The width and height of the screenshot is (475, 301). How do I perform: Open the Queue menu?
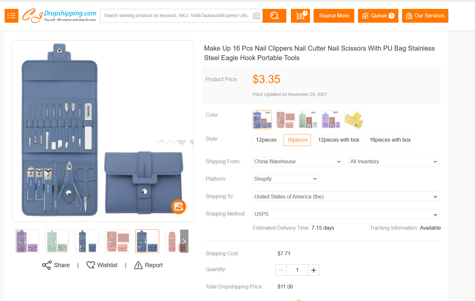(378, 16)
